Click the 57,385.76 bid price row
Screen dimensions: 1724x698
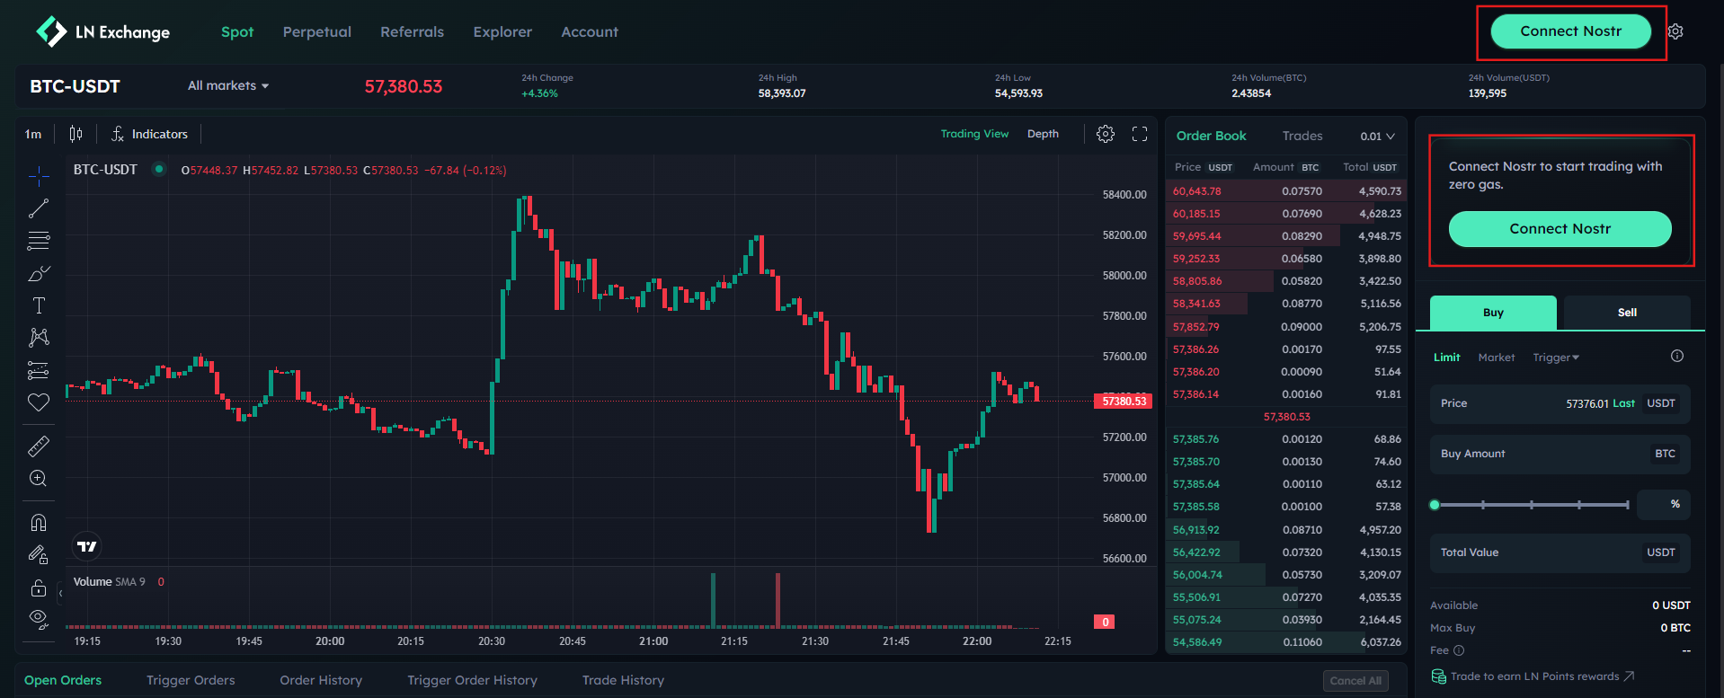(1285, 439)
